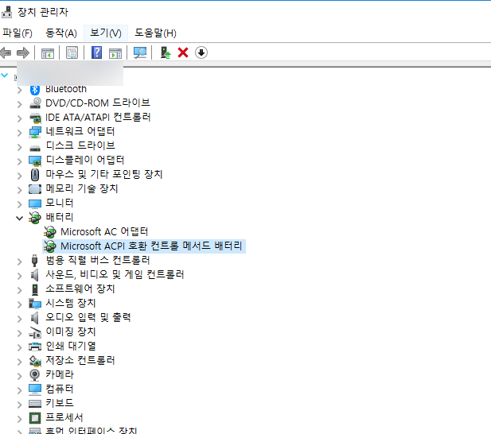Click the 프로세서 chip icon
Viewport: 491px width, 434px height.
pos(35,418)
